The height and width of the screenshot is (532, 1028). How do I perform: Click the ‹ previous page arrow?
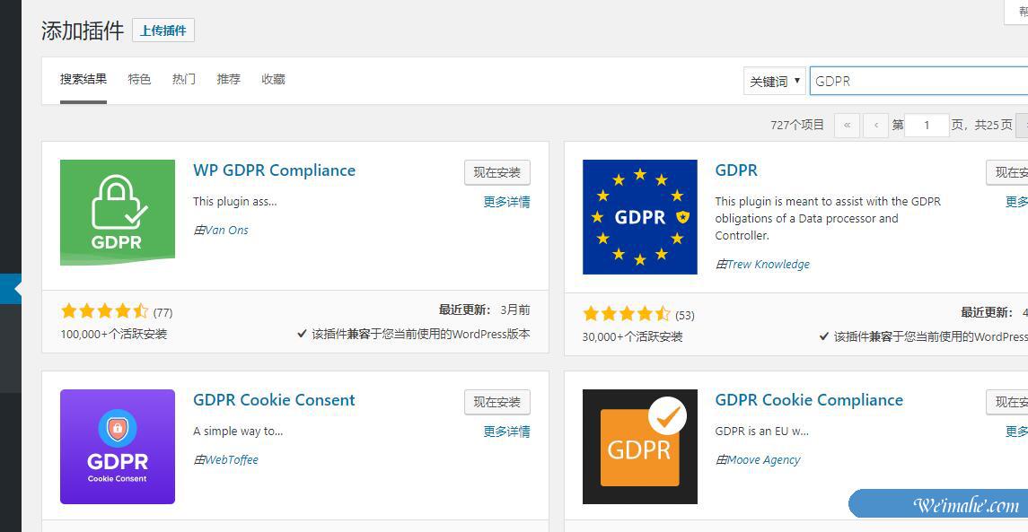(875, 125)
